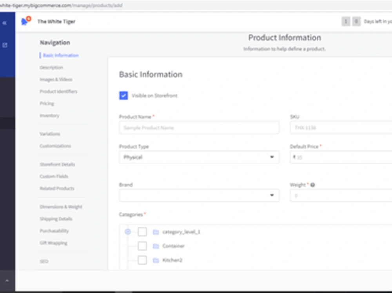Check the Kitchen2 category box
This screenshot has height=293, width=392.
pos(142,260)
